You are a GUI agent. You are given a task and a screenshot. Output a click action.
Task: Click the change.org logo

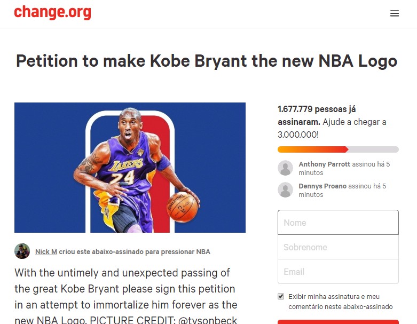pyautogui.click(x=52, y=12)
